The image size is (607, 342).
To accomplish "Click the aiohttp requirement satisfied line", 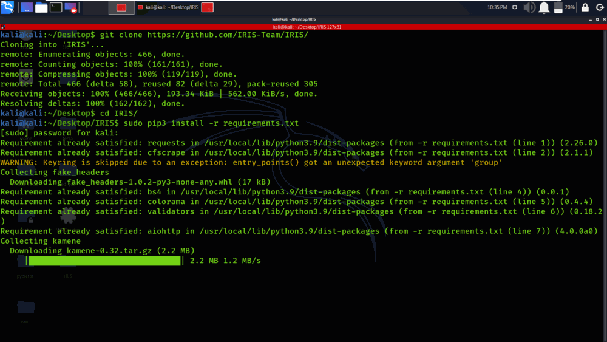I will [299, 231].
